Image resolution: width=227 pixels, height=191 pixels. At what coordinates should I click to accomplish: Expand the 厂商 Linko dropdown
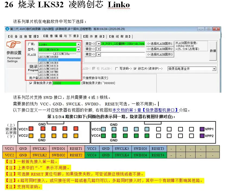click(78, 44)
